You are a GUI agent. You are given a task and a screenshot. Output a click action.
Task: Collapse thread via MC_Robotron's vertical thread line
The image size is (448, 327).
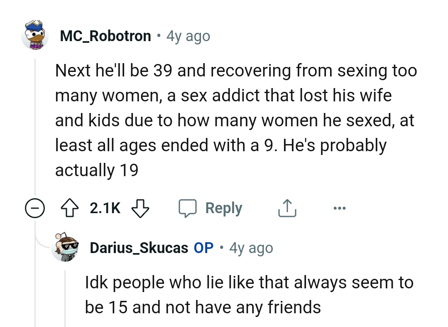coord(35,125)
